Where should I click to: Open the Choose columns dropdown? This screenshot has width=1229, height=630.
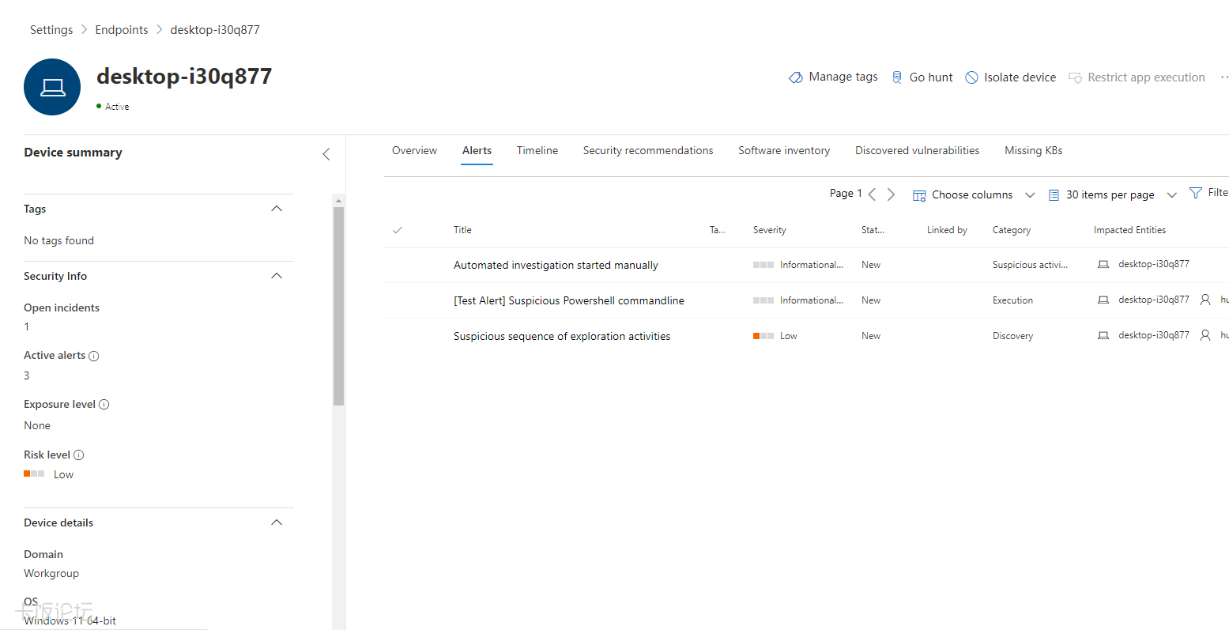click(x=974, y=195)
